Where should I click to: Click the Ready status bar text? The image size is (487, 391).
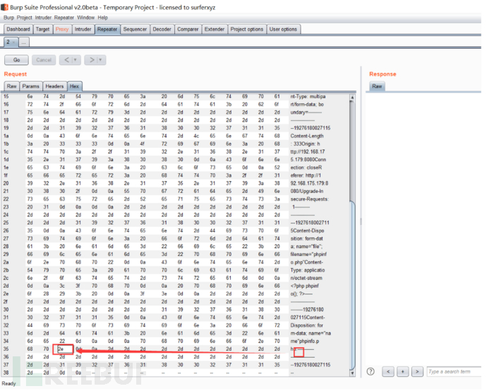[8, 383]
